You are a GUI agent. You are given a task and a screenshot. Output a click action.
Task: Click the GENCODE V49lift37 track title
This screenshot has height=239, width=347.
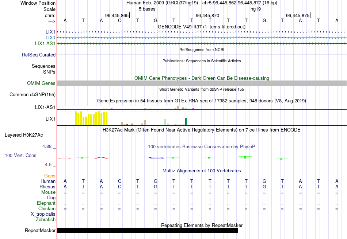[x=202, y=27]
